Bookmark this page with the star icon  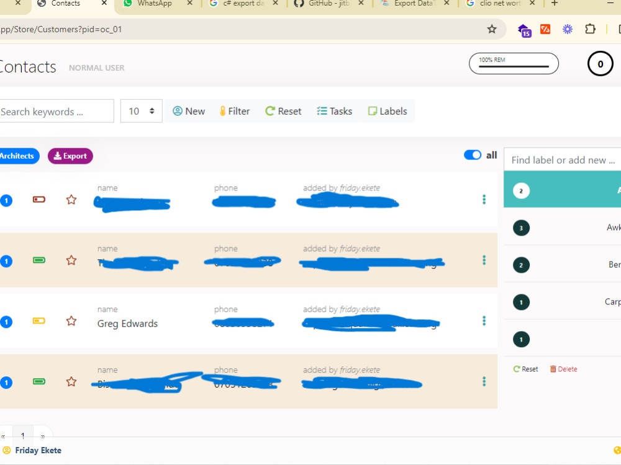491,29
